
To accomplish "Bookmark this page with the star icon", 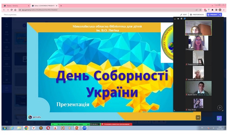I will pyautogui.click(x=200, y=10).
